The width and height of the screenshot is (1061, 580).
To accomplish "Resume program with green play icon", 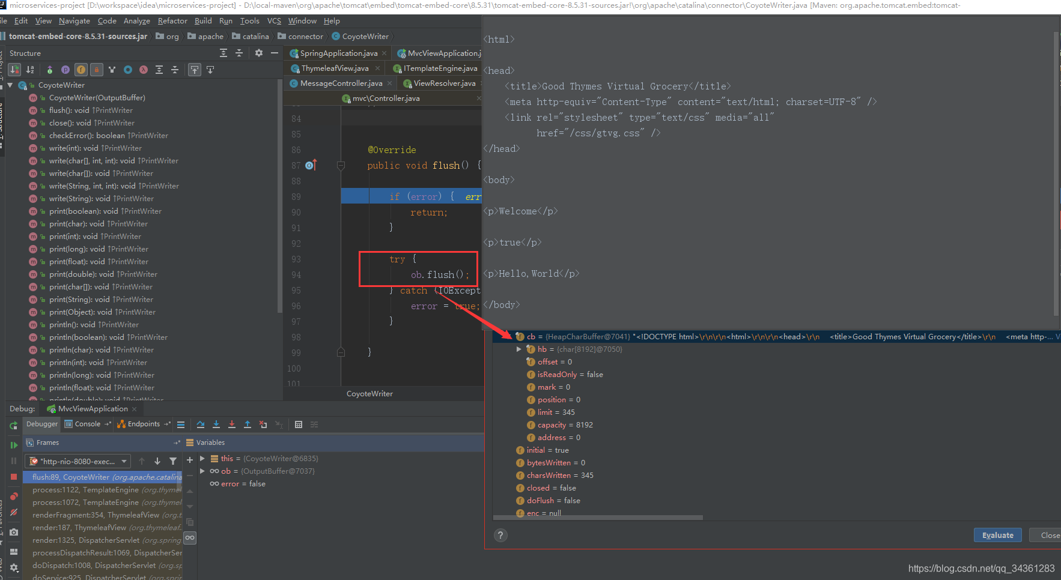I will click(13, 445).
